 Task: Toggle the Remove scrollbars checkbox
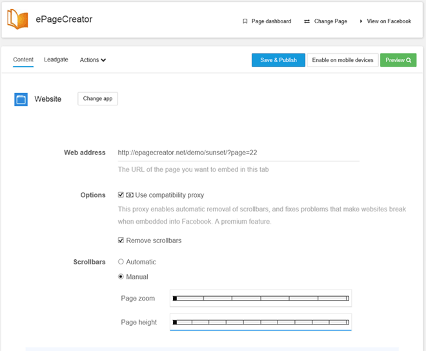point(121,240)
